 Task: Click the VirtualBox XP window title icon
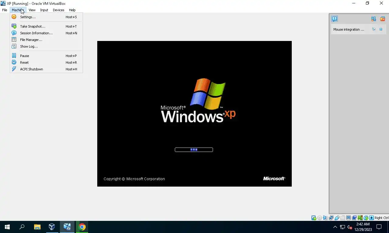(x=3, y=3)
